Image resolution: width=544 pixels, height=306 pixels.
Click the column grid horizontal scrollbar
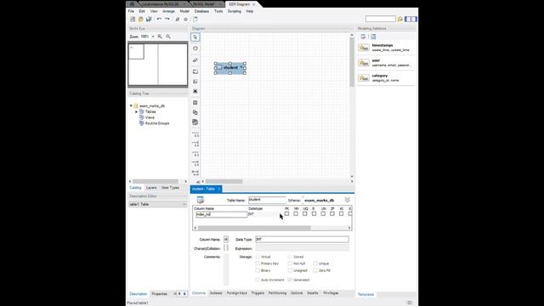coord(254,228)
